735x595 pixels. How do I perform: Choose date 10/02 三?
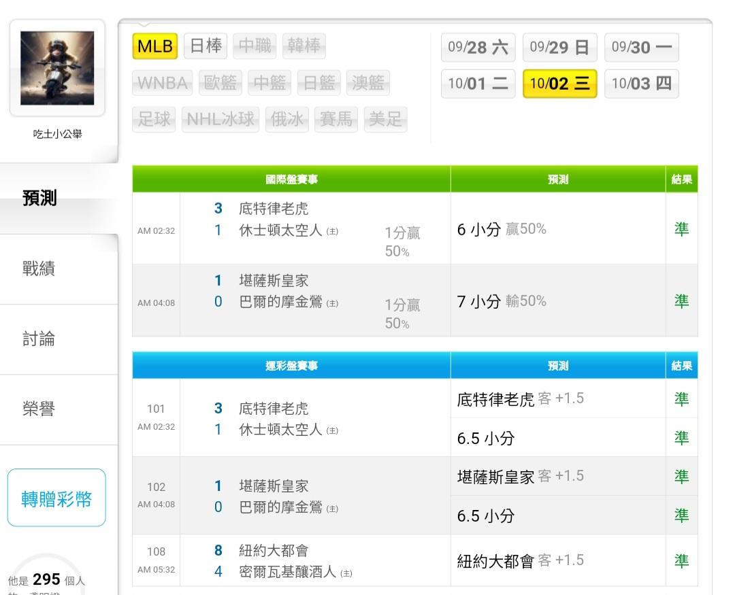[x=559, y=84]
